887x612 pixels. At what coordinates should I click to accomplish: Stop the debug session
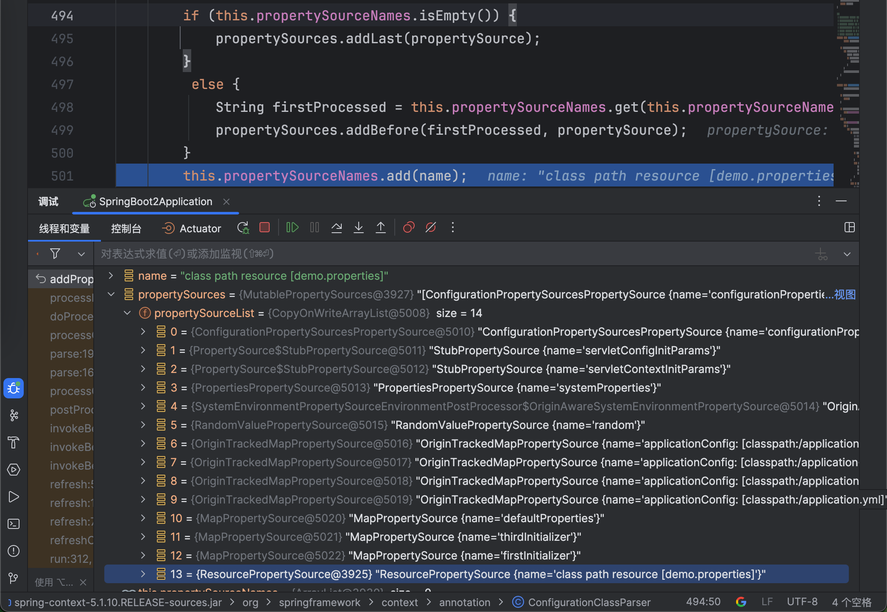pos(265,228)
